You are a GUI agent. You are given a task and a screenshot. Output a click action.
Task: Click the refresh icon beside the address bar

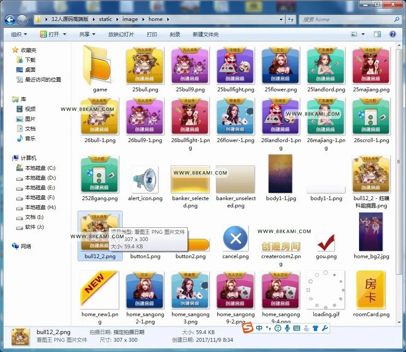click(291, 19)
